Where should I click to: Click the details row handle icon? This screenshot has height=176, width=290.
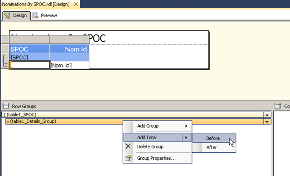coord(6,65)
